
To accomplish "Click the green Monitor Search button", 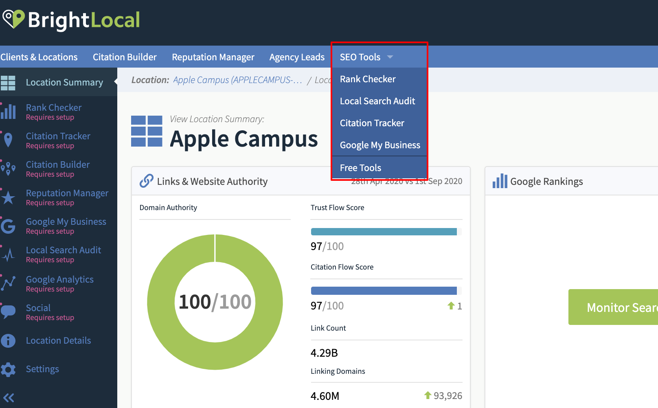I will click(613, 307).
